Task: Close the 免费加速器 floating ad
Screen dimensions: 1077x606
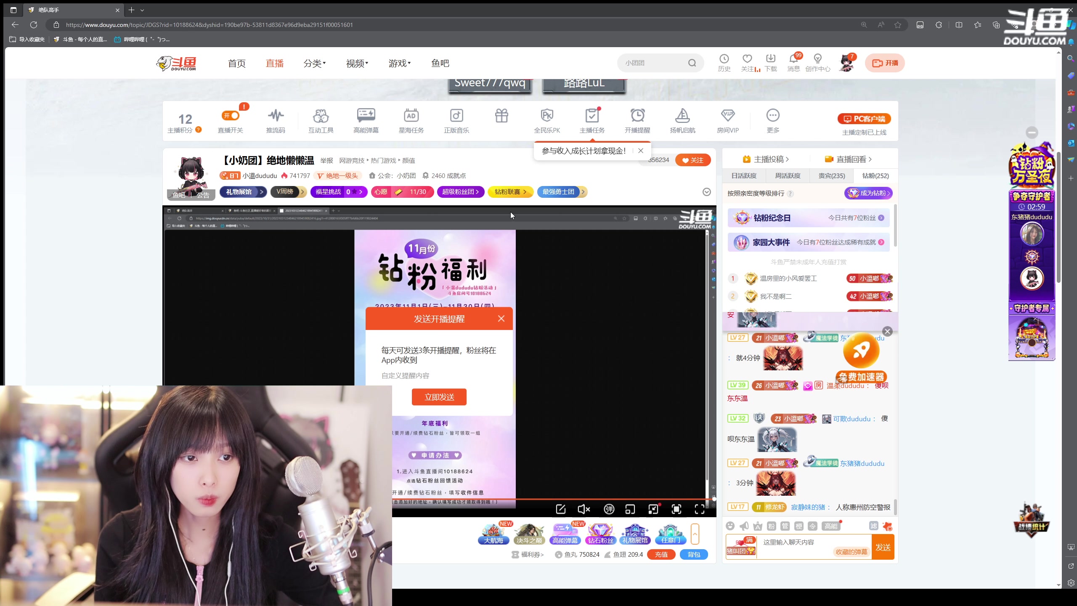Action: coord(887,331)
